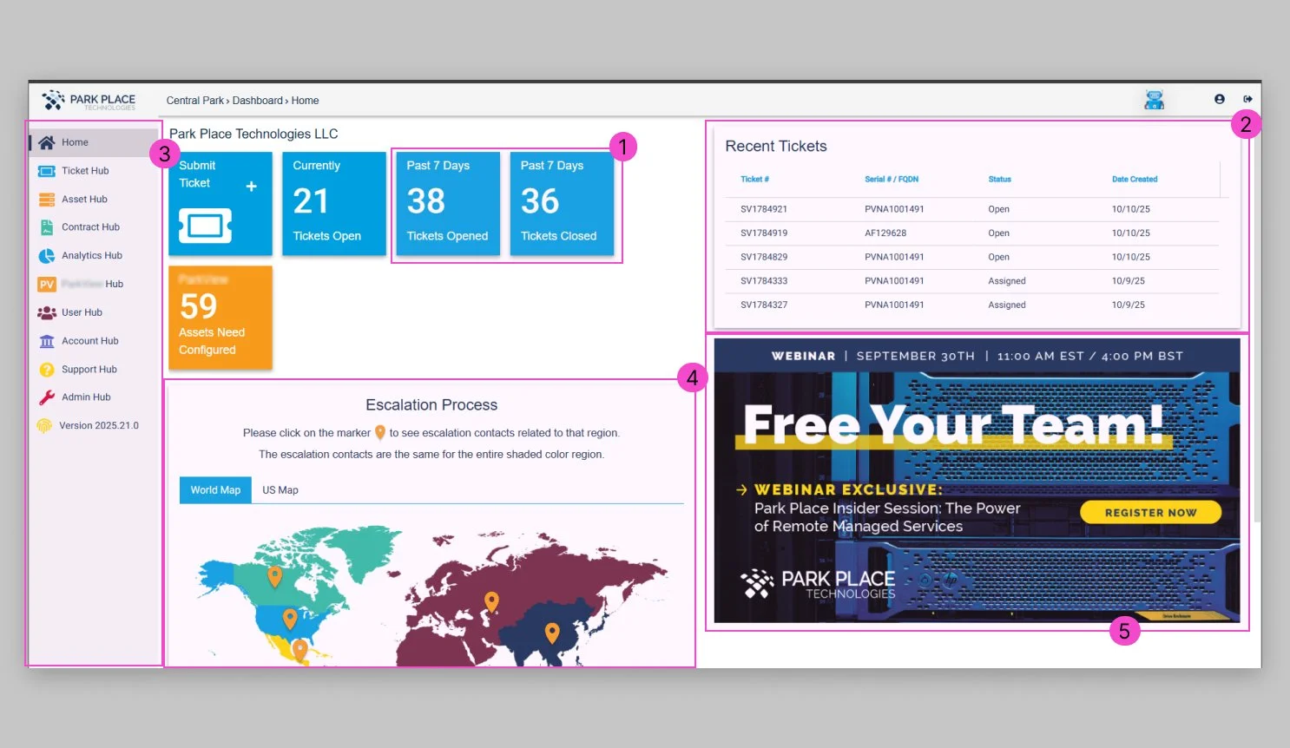Click Central Park in the breadcrumb
The height and width of the screenshot is (748, 1290).
[x=195, y=101]
